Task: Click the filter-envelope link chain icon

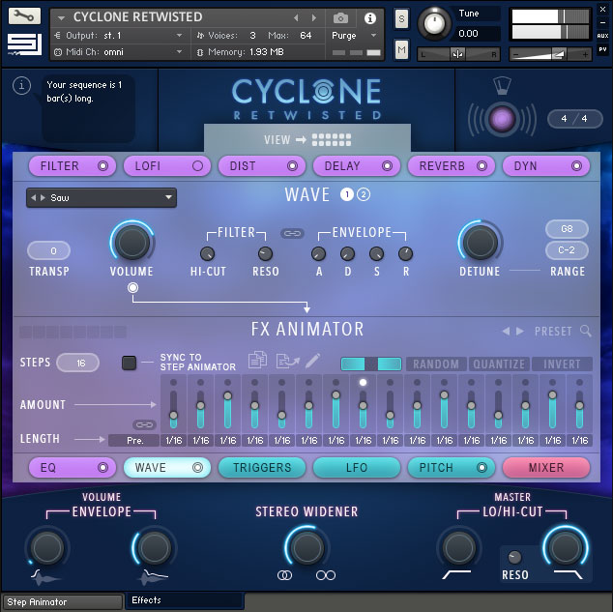Action: click(x=291, y=233)
